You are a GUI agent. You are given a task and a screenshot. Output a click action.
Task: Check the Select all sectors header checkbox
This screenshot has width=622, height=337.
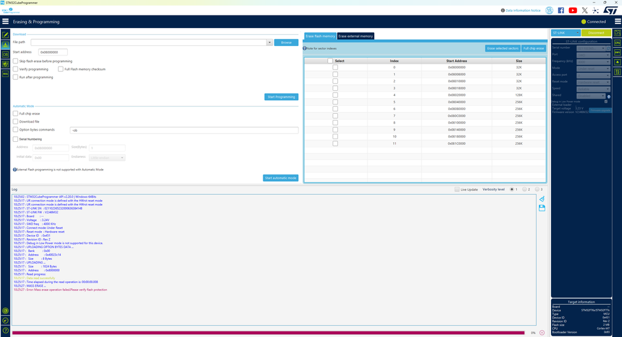[x=330, y=60]
